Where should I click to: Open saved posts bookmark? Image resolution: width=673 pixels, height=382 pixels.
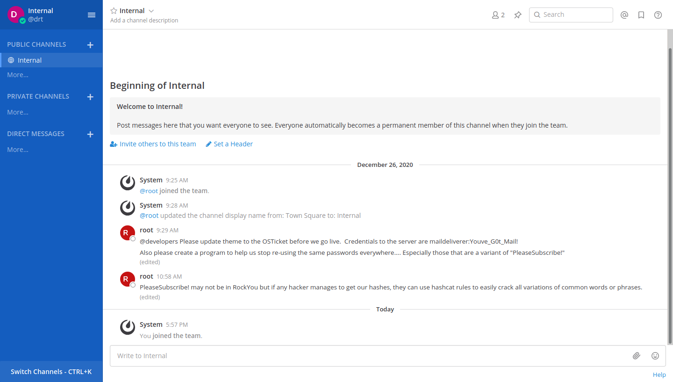pos(641,15)
